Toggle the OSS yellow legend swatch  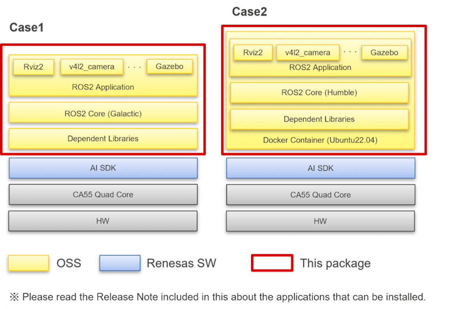point(28,263)
